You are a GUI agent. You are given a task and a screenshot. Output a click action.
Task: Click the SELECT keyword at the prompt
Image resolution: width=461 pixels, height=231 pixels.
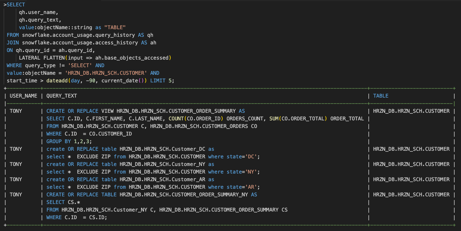(16, 5)
